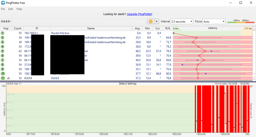This screenshot has width=256, height=137.
Task: Click the hop 6 green circle icon
Action: [2, 56]
